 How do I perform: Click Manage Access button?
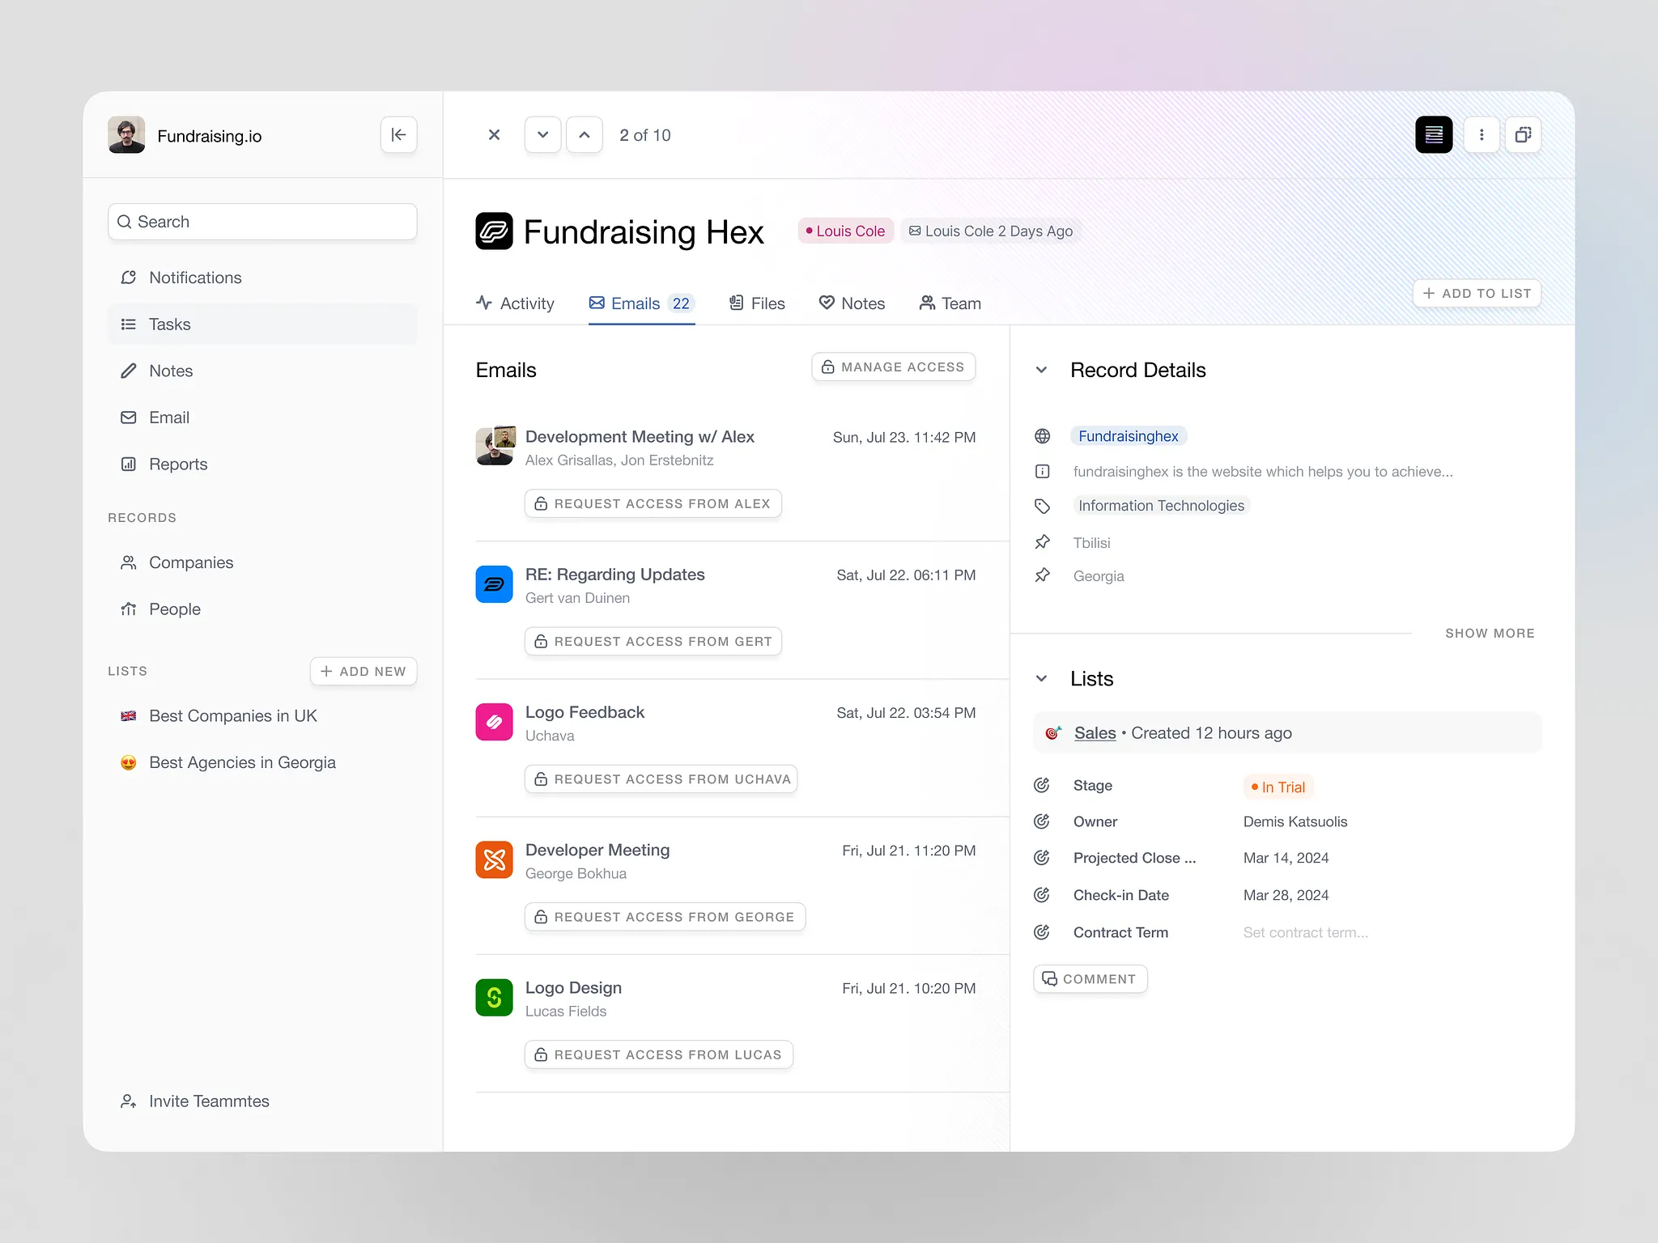pos(893,367)
